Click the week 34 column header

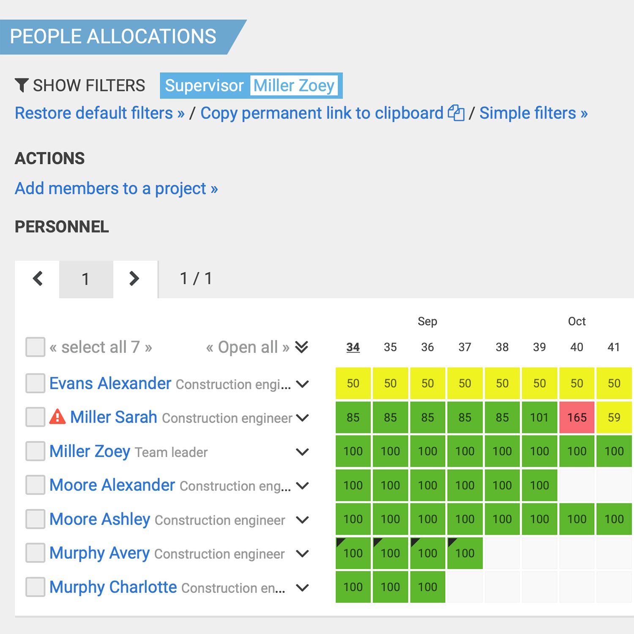coord(353,347)
